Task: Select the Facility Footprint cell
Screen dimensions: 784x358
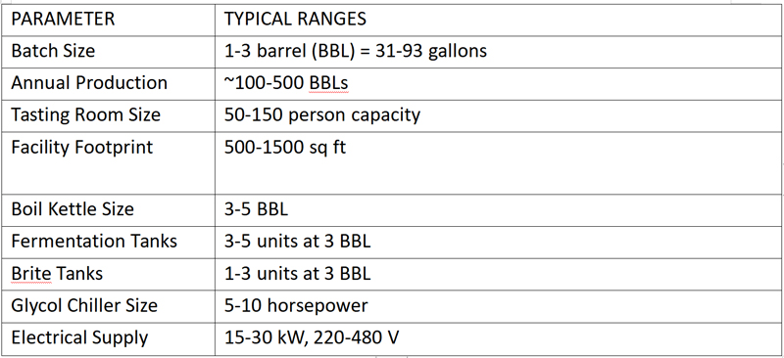Action: [x=108, y=162]
